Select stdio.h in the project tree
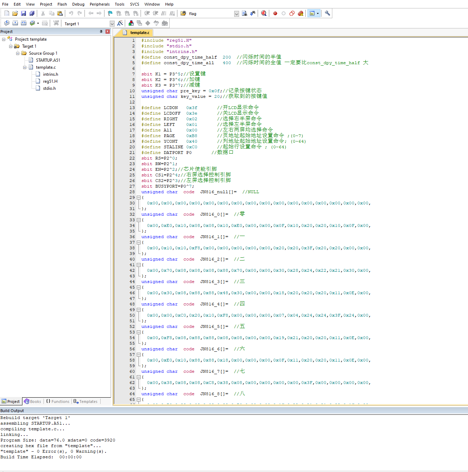The image size is (468, 472). click(x=49, y=88)
